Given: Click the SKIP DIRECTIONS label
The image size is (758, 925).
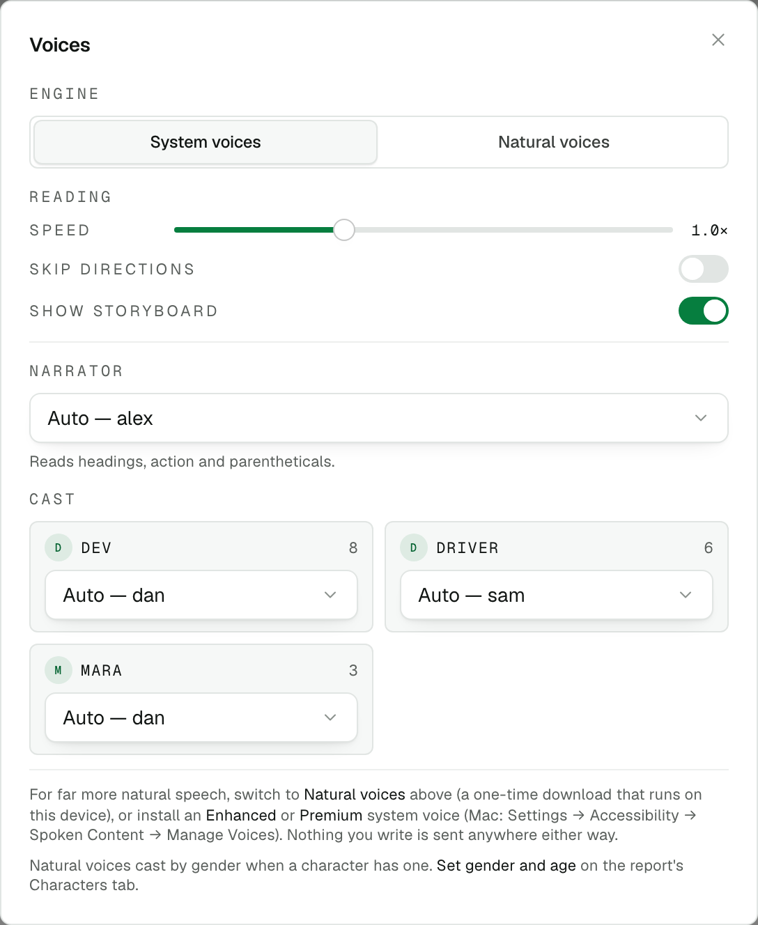Looking at the screenshot, I should 112,270.
